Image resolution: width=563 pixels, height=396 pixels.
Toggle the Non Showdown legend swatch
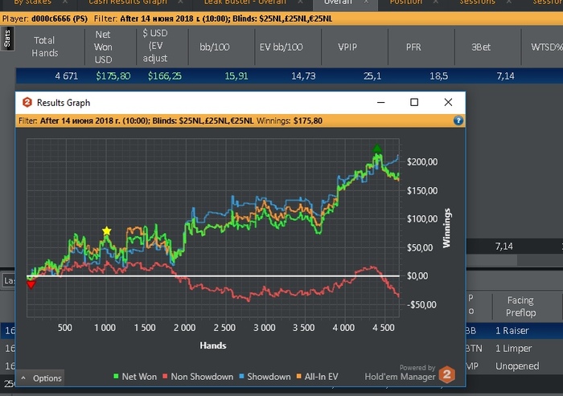coord(165,376)
